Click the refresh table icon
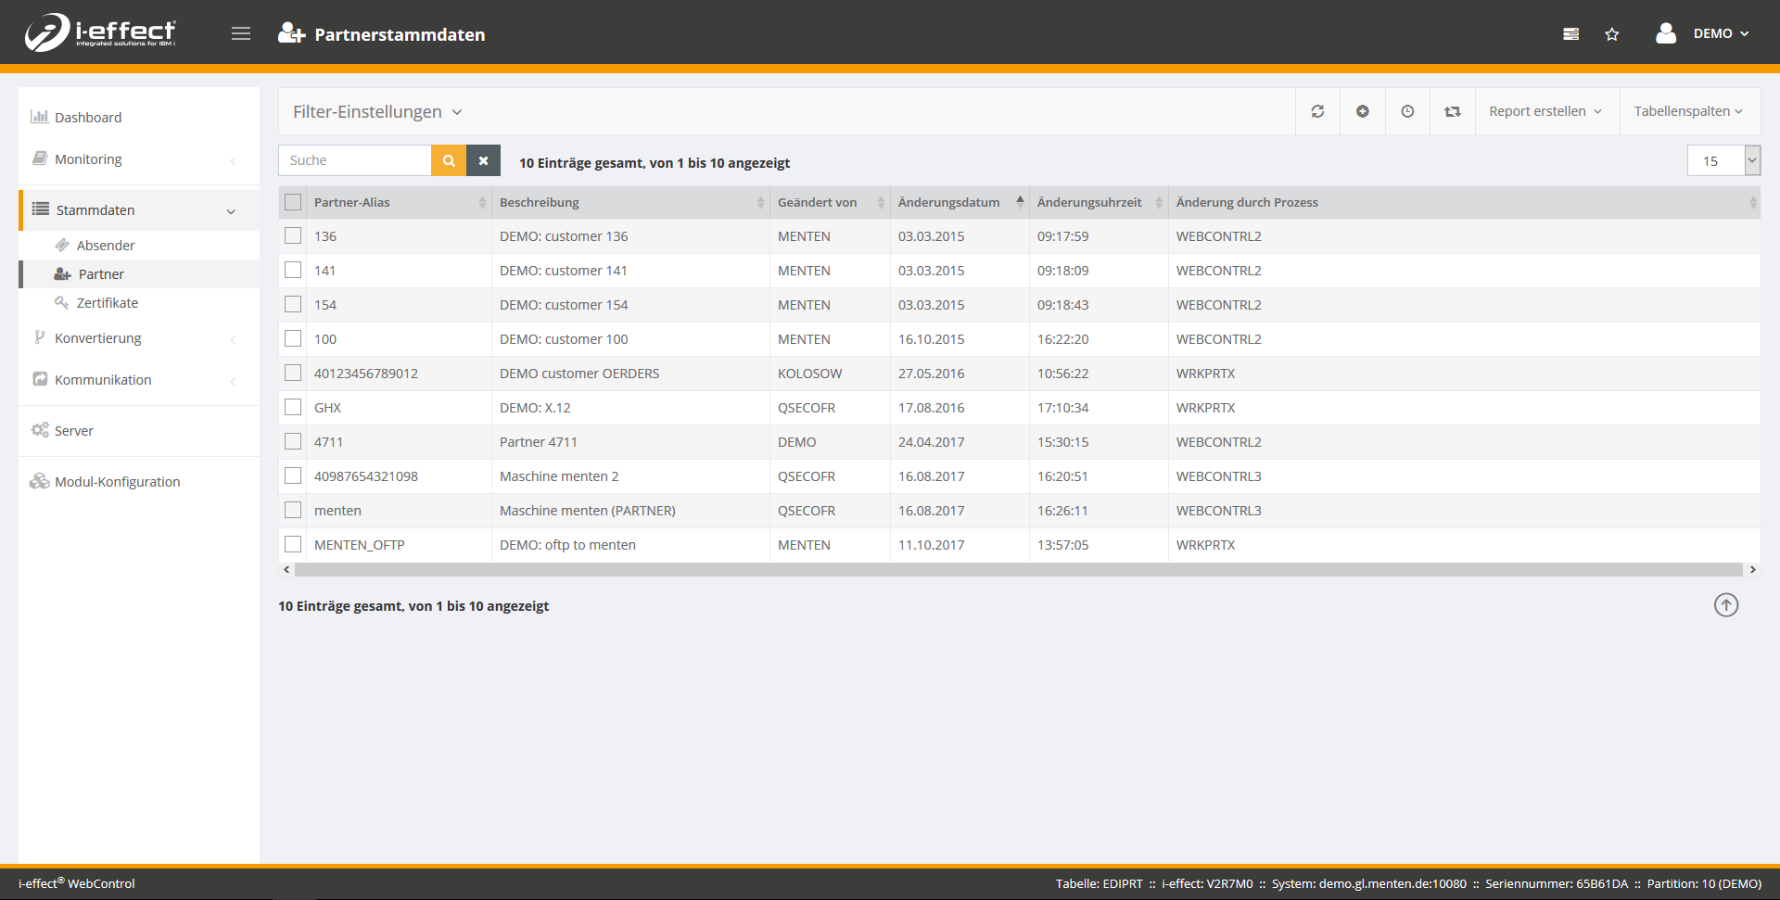 (x=1317, y=111)
